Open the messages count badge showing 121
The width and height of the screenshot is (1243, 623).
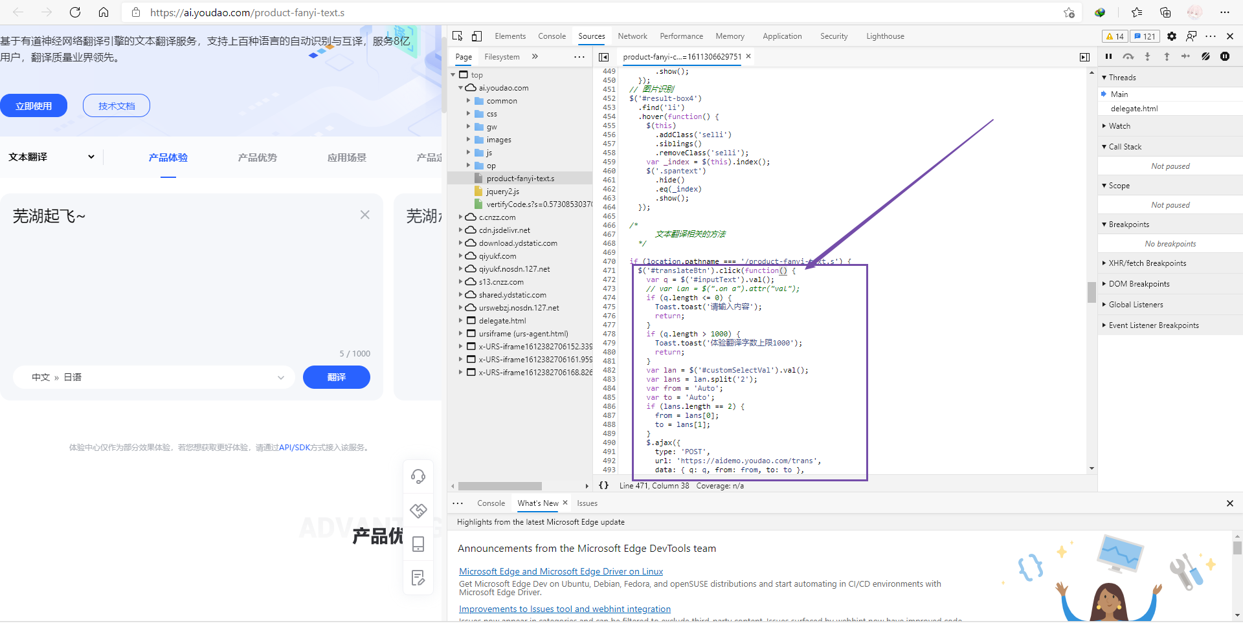point(1145,36)
